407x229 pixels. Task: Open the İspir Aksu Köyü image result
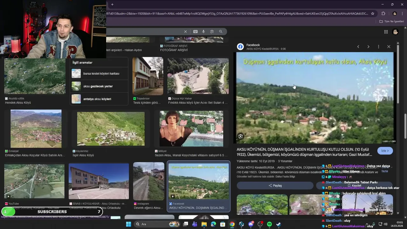click(111, 129)
